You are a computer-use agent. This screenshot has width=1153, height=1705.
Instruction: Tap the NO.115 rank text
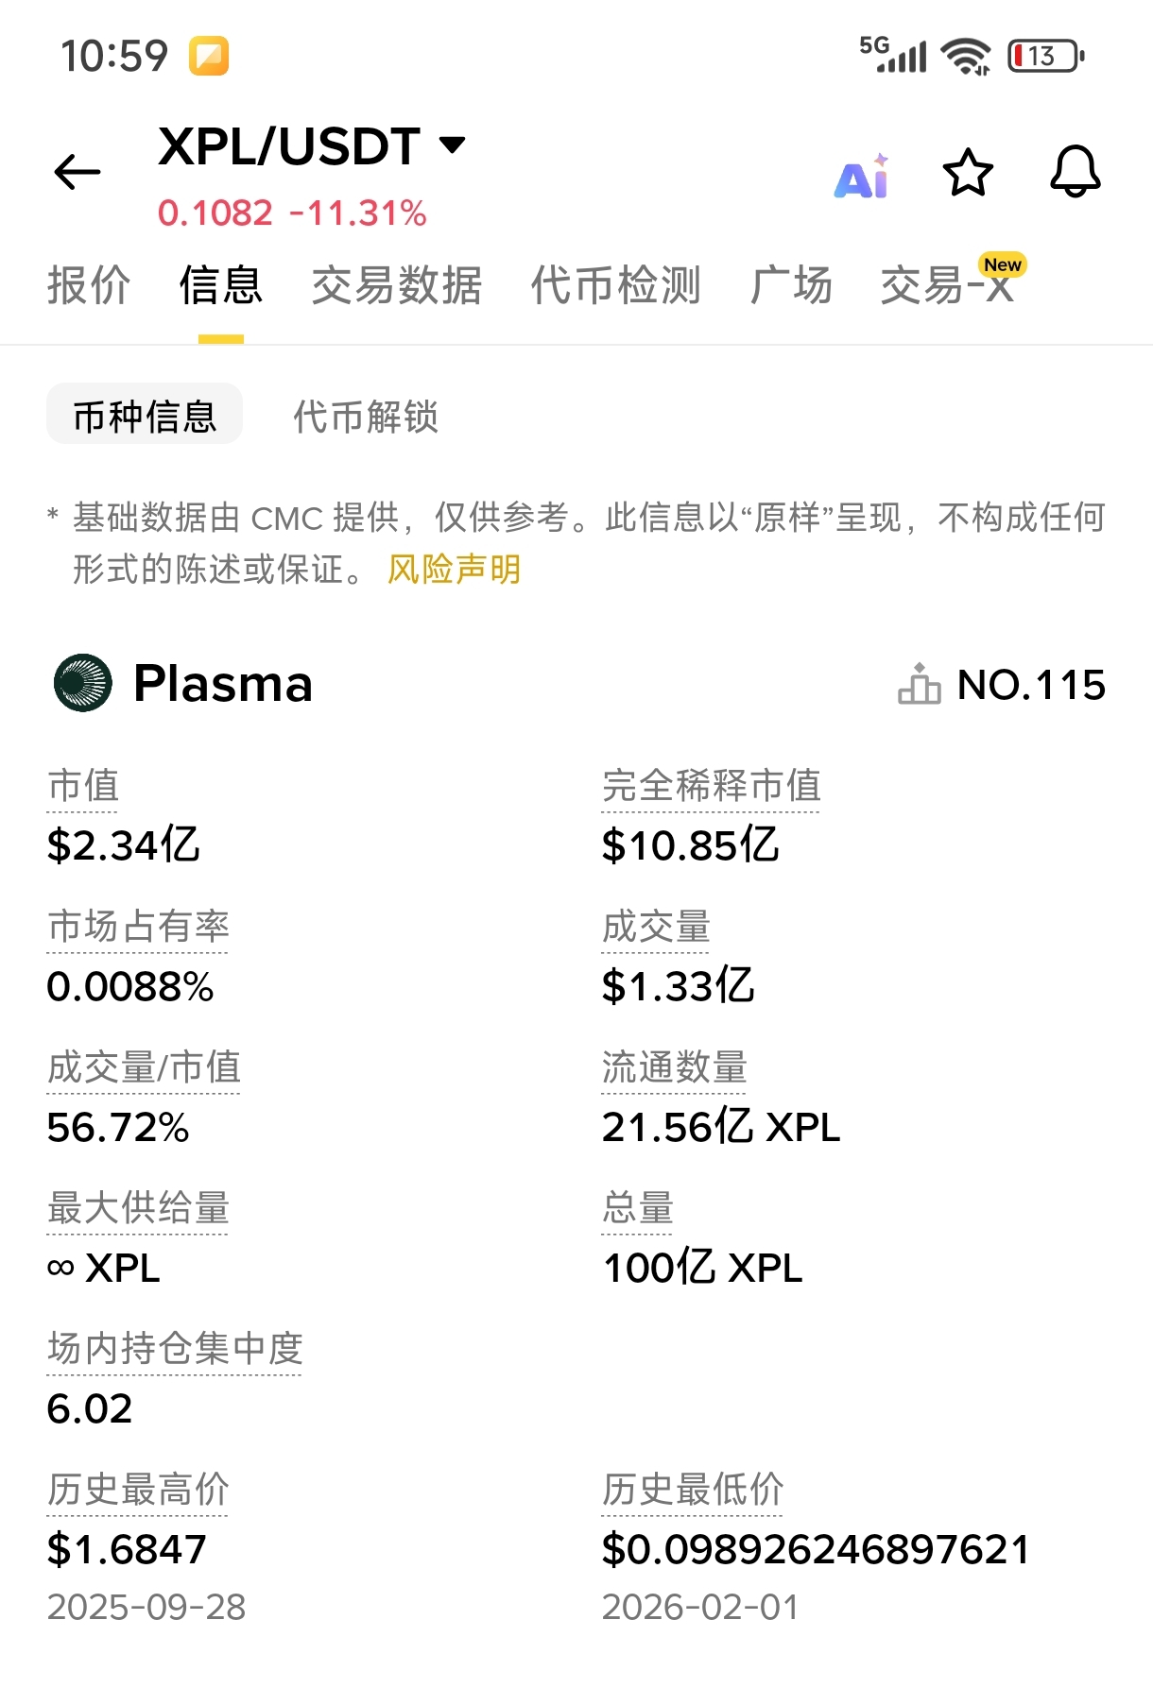[x=1031, y=685]
